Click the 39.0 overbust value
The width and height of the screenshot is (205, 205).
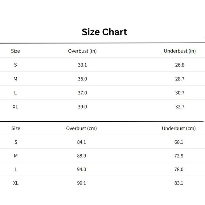point(82,107)
